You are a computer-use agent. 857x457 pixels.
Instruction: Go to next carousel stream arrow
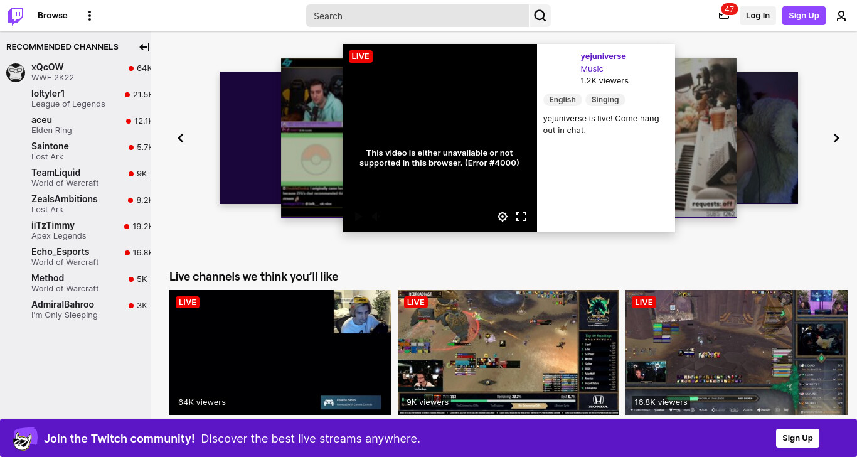coord(836,138)
